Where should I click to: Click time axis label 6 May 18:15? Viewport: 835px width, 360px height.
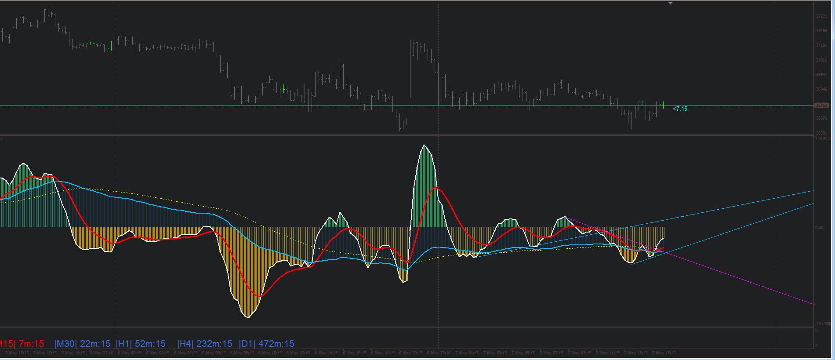pyautogui.click(x=382, y=353)
